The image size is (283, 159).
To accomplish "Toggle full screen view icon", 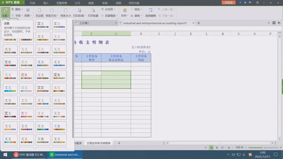I will point(222,148).
